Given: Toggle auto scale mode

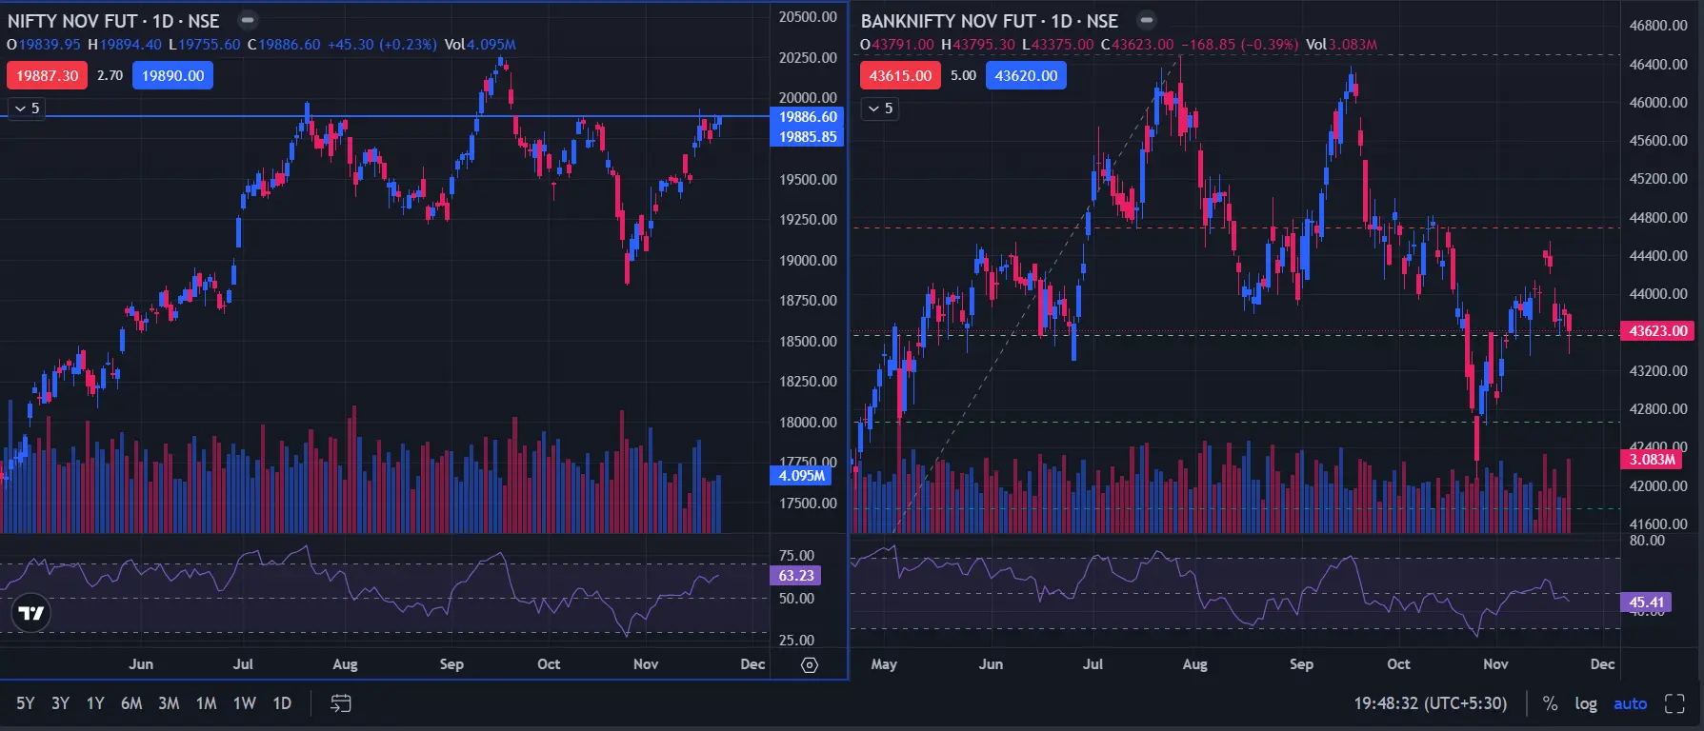Looking at the screenshot, I should point(1630,703).
